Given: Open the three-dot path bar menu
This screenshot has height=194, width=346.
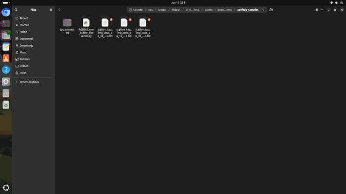Looking at the screenshot, I should pyautogui.click(x=264, y=10).
